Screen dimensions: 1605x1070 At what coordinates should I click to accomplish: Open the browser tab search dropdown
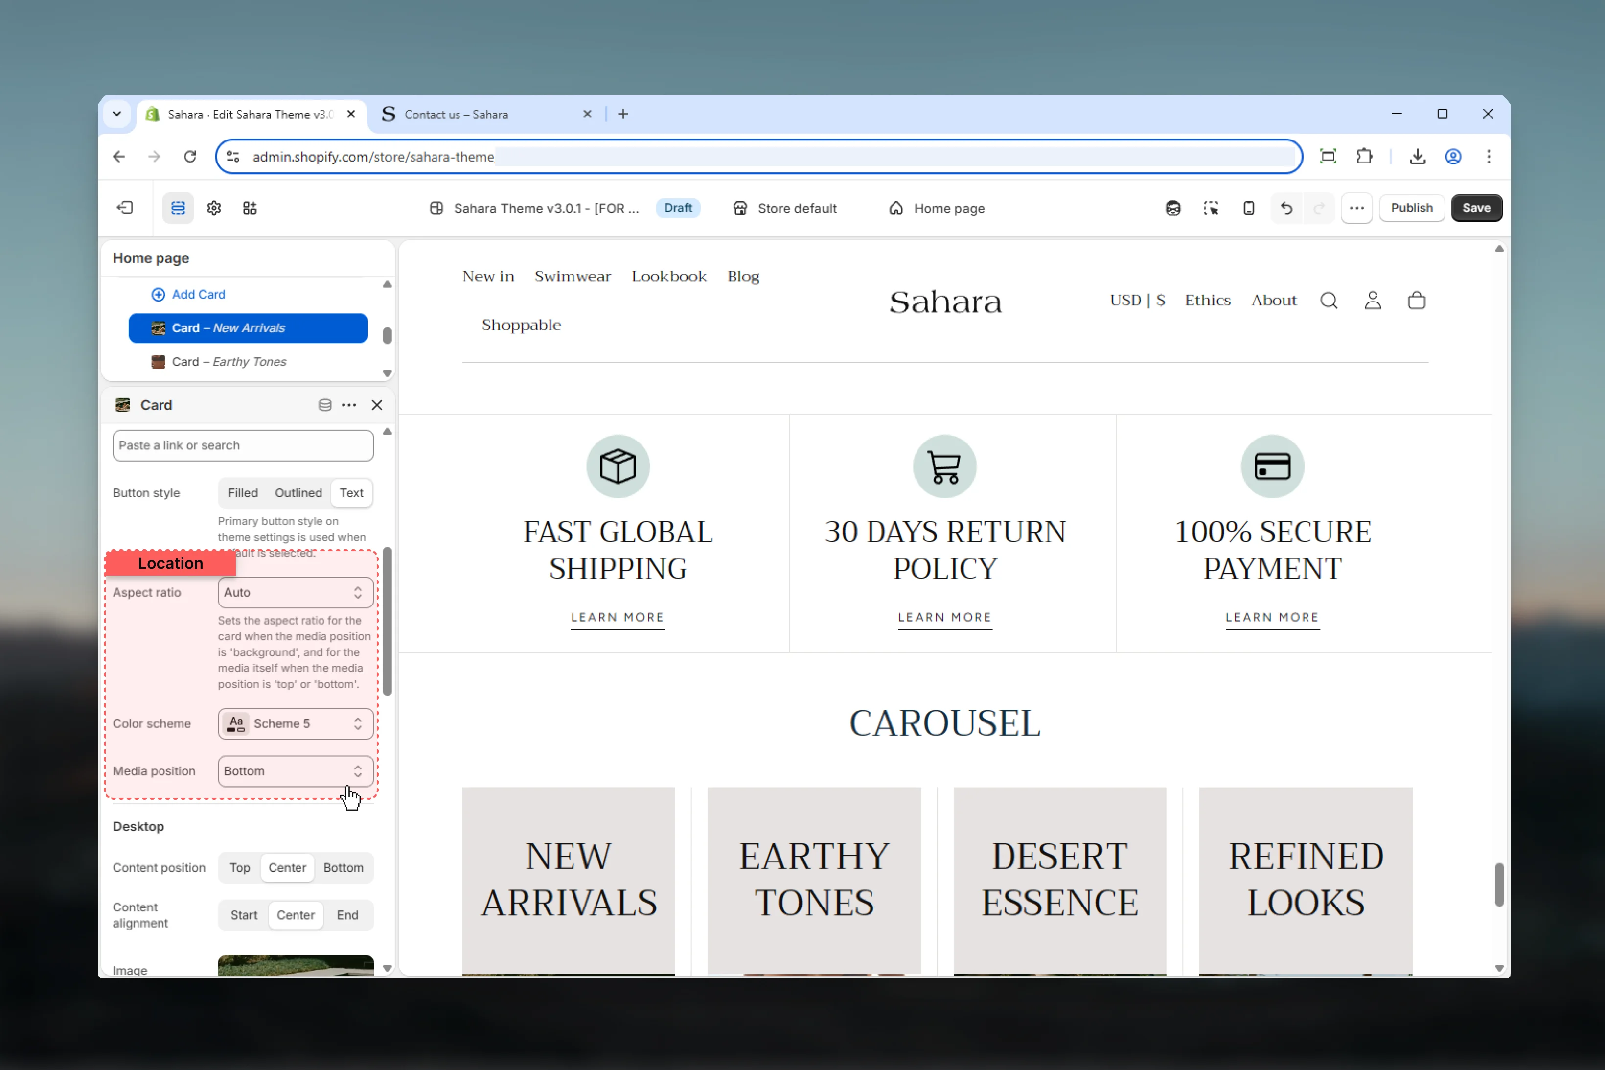click(x=116, y=114)
